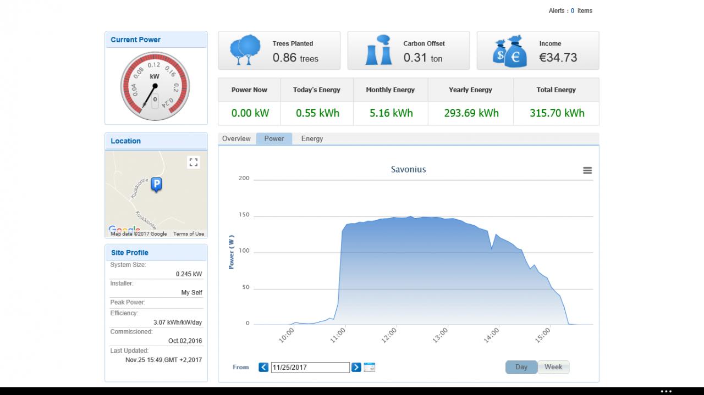Click the Carbon Offset cooling towers icon
Viewport: 704px width, 395px height.
tap(380, 51)
